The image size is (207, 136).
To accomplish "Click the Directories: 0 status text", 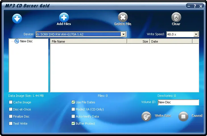I will click(x=167, y=96).
